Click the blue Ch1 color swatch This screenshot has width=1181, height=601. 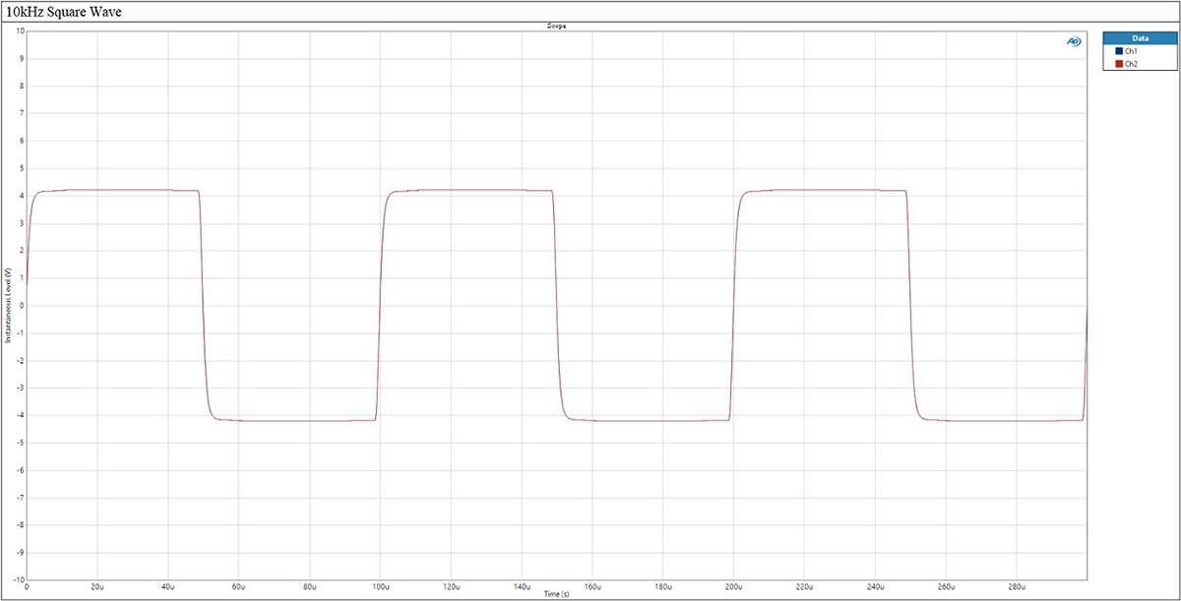1118,50
